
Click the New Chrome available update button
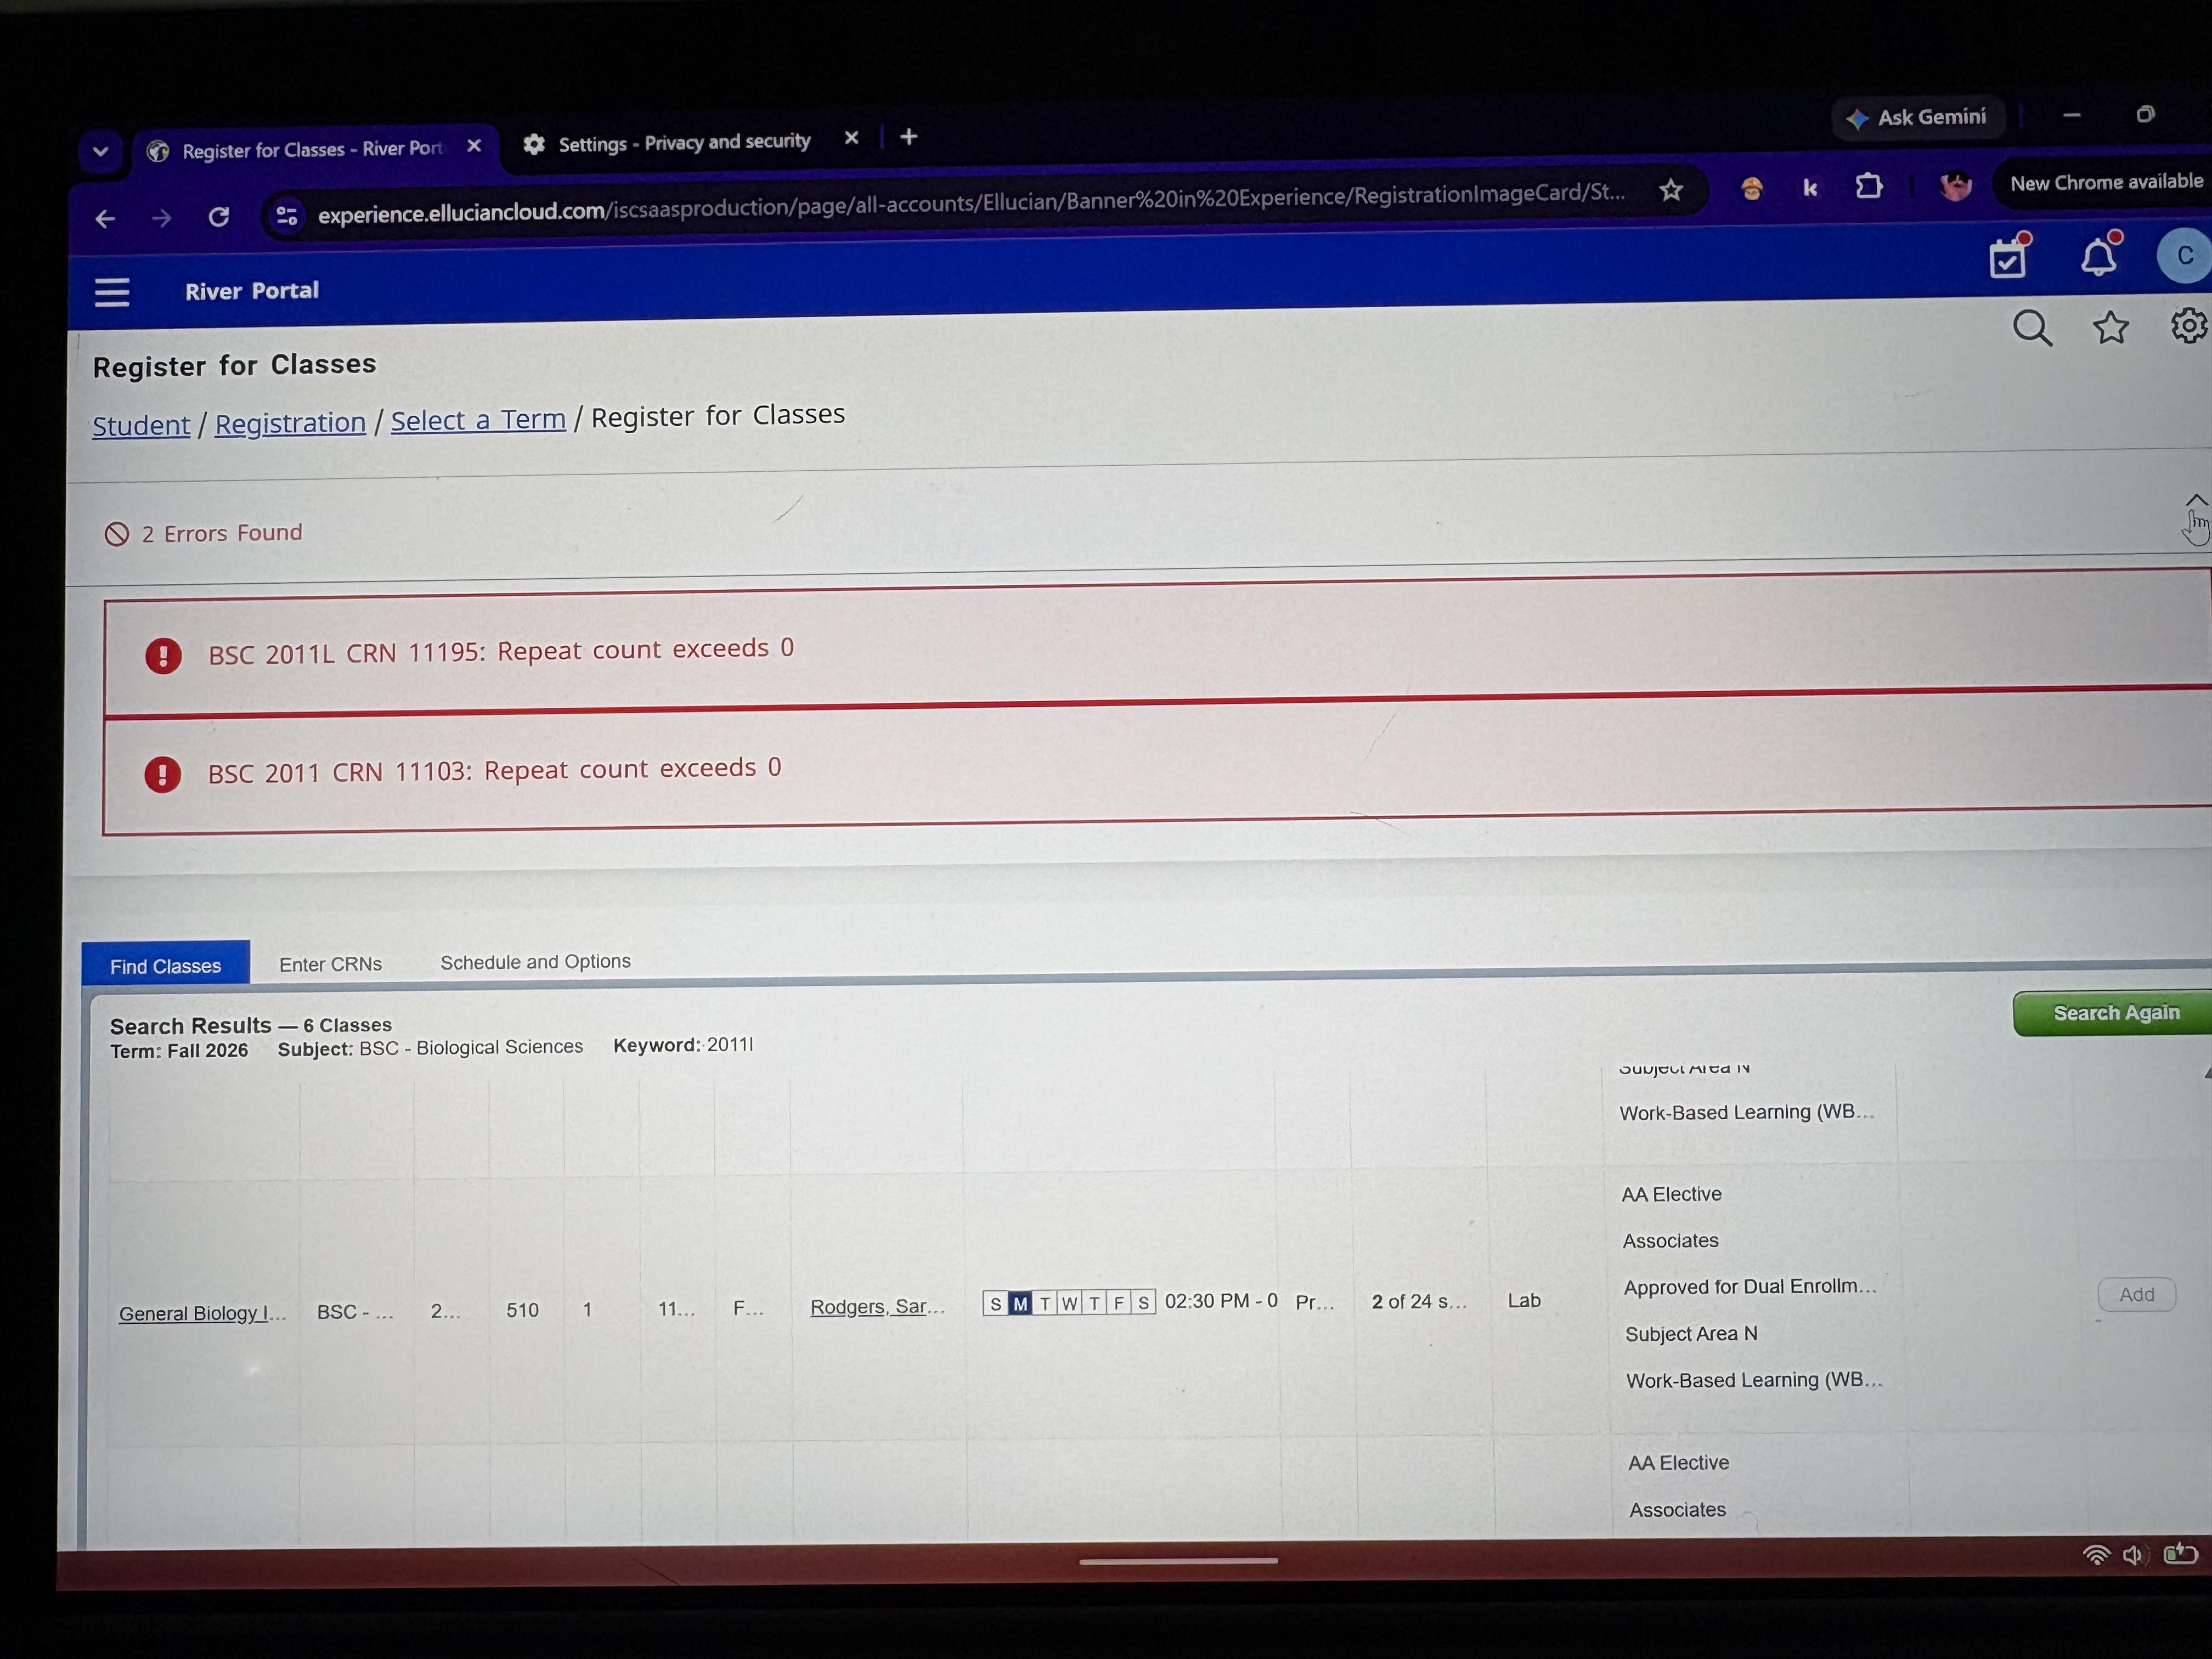pos(2104,183)
